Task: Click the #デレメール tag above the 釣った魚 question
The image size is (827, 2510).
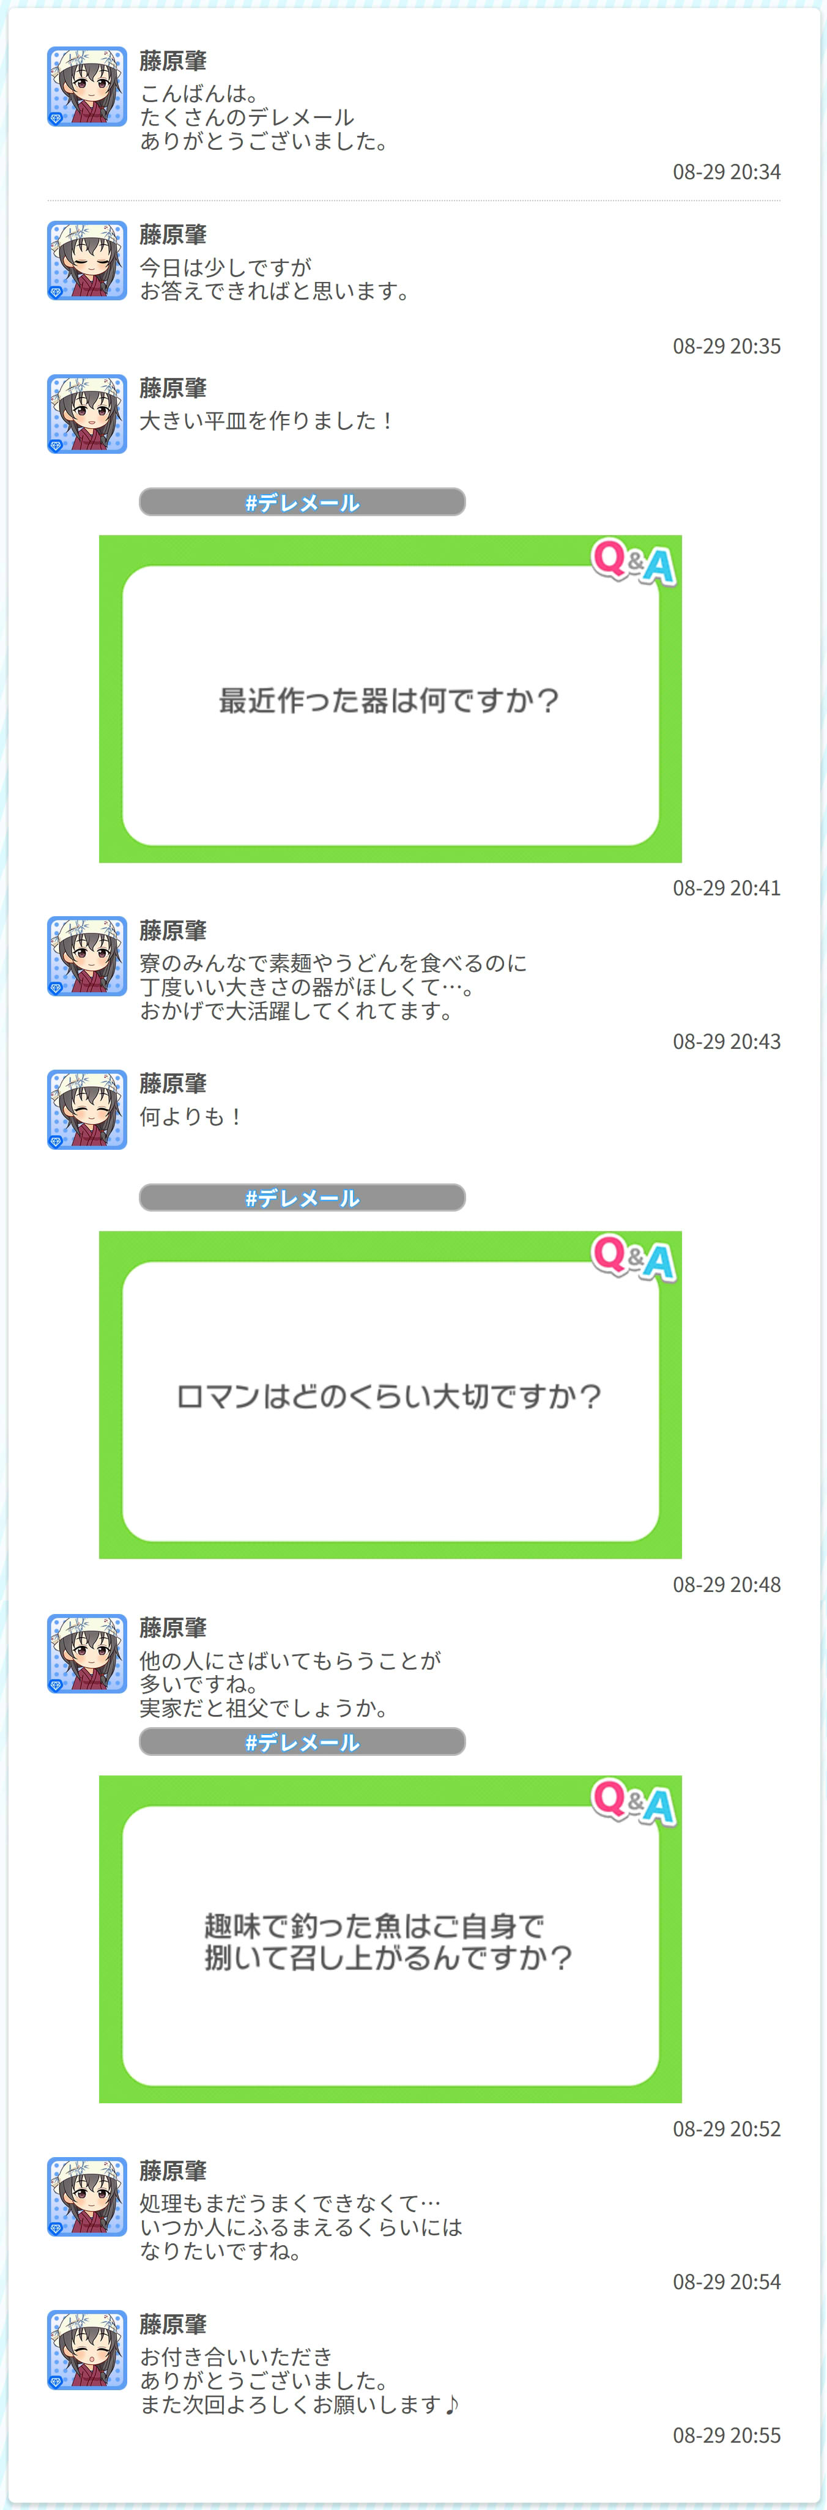Action: (302, 1742)
